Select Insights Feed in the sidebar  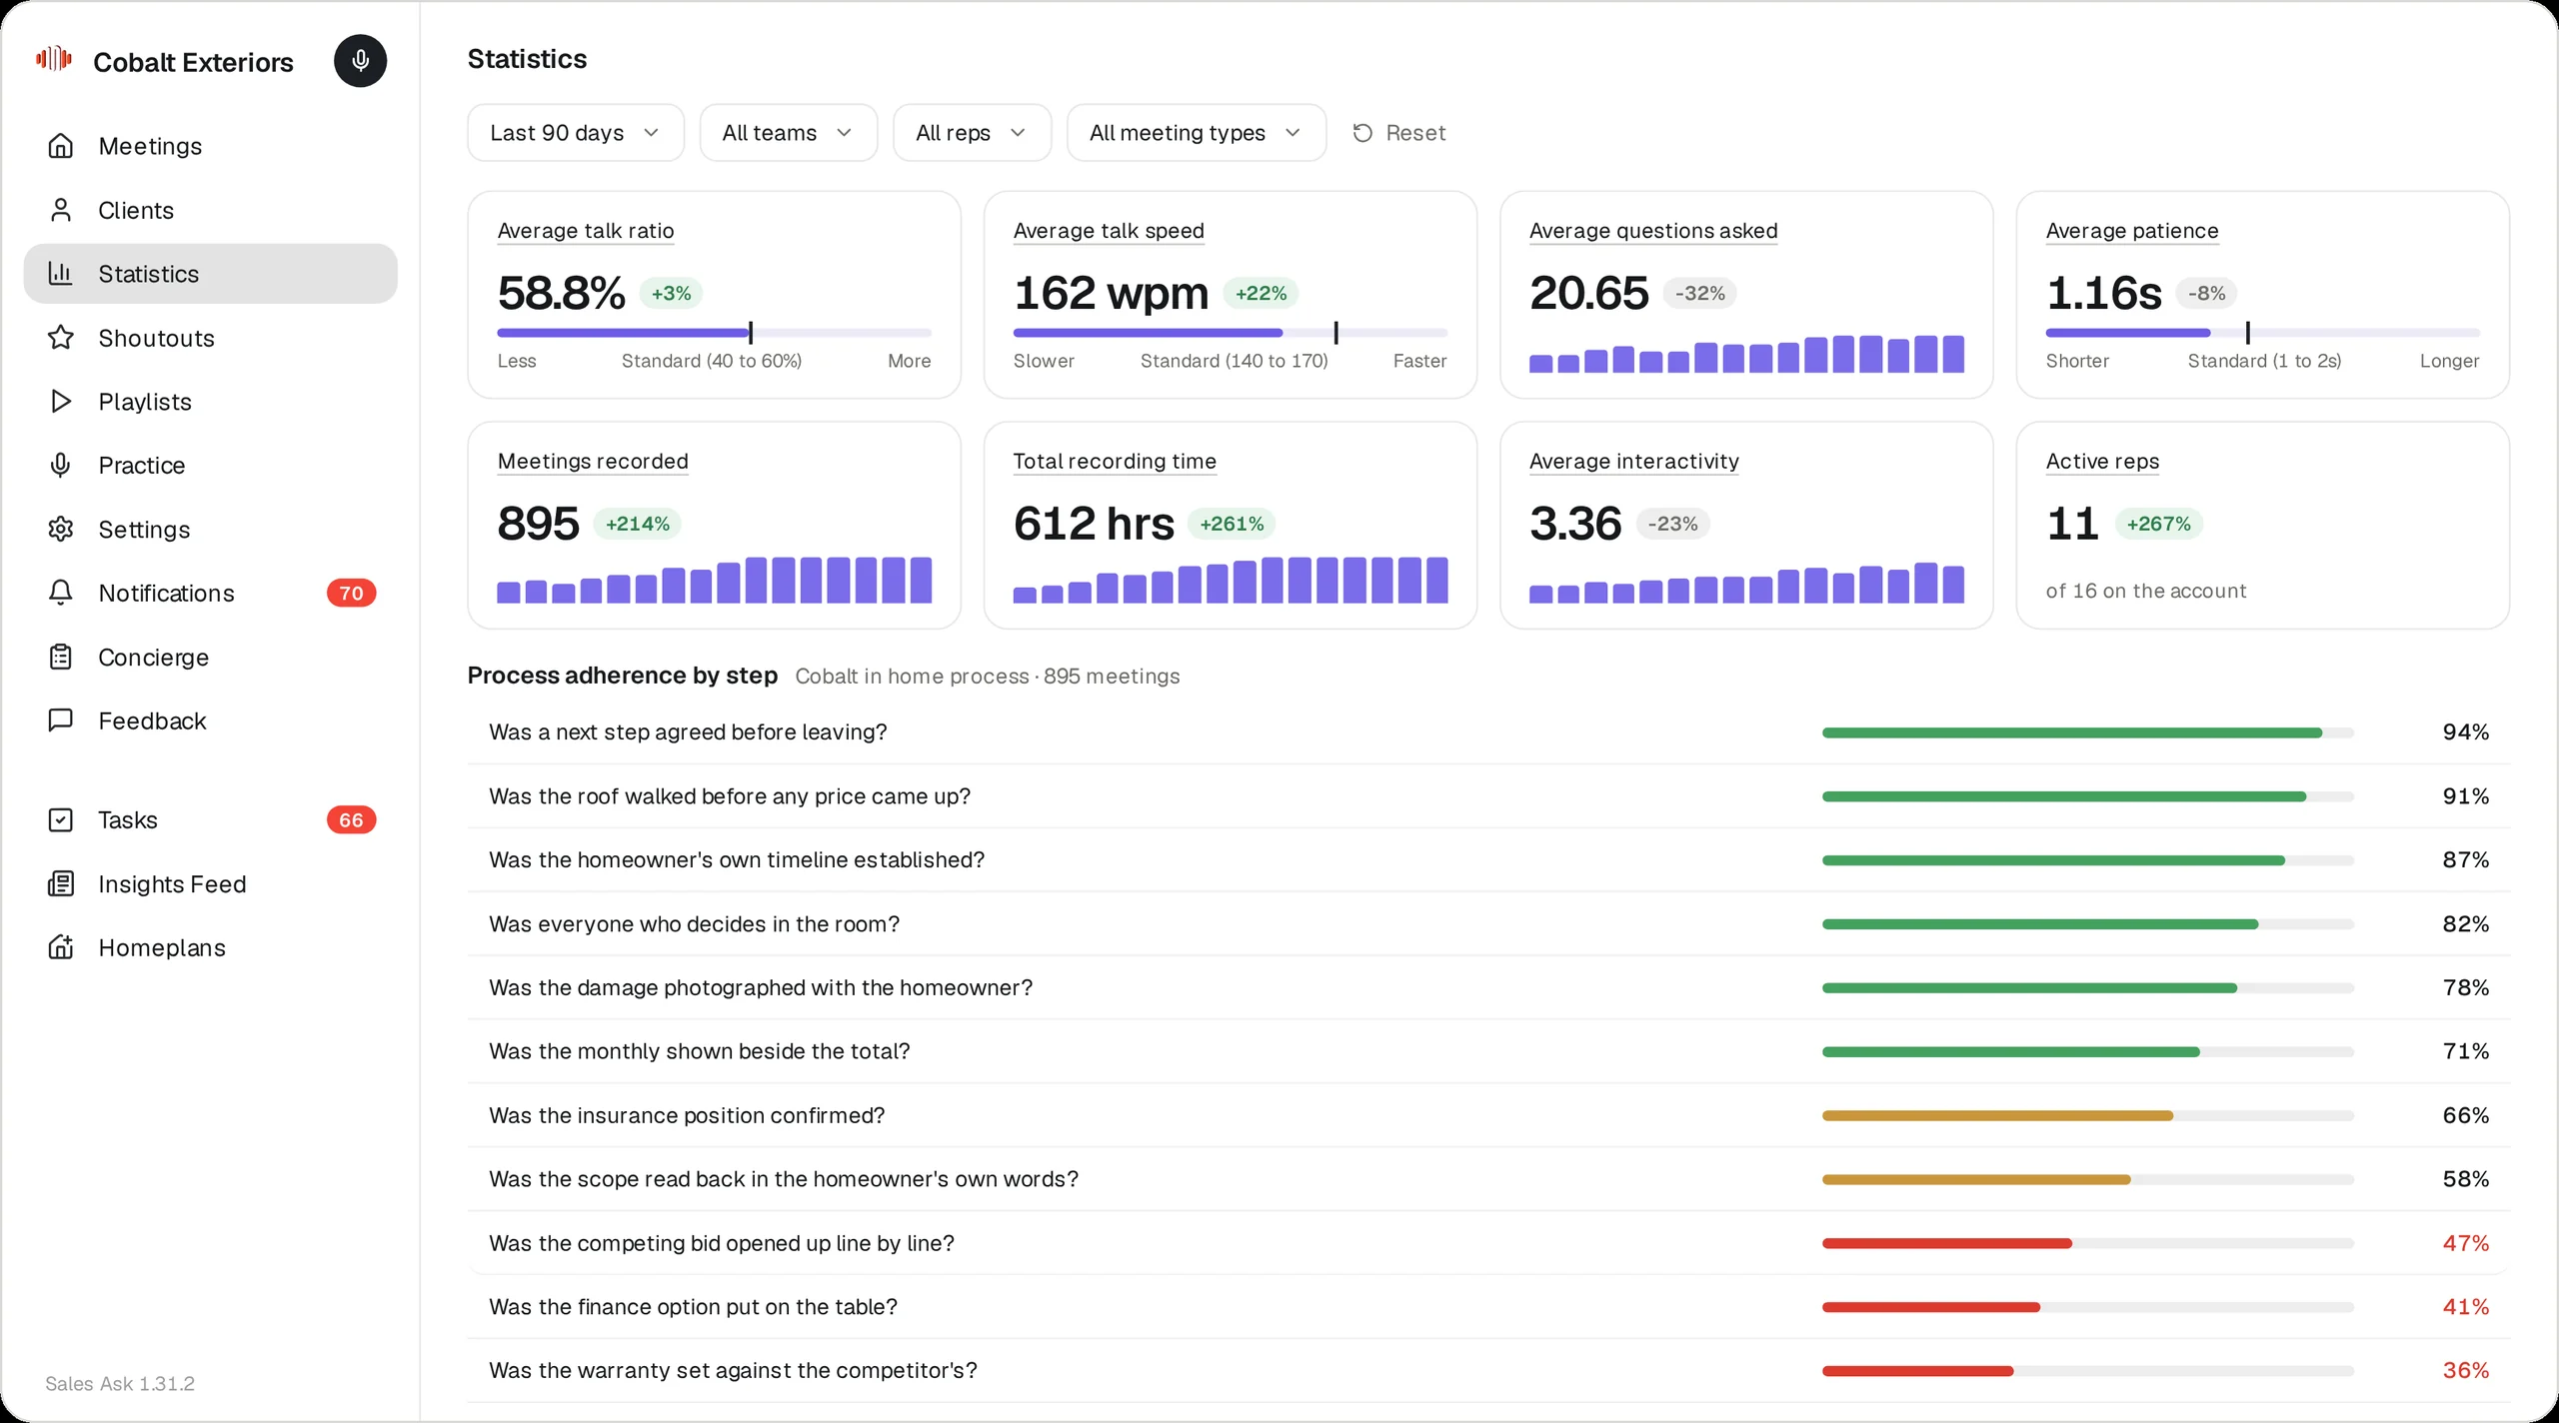tap(210, 884)
